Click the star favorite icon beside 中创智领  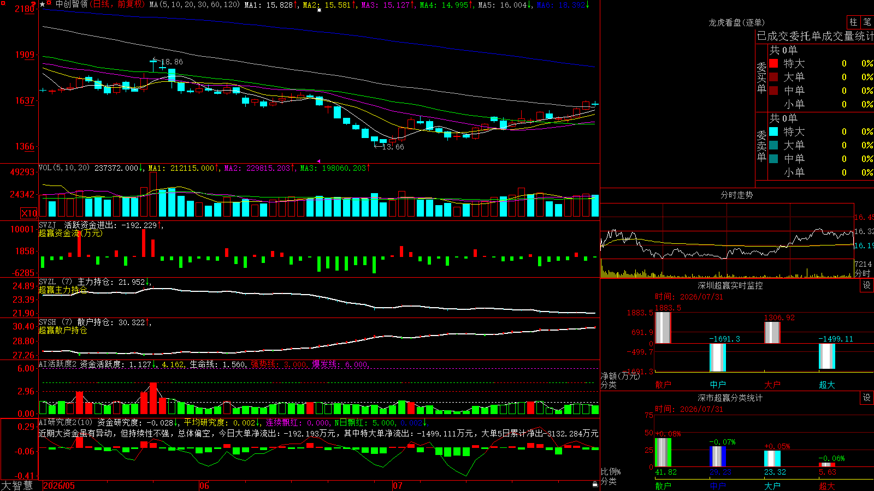pyautogui.click(x=43, y=4)
